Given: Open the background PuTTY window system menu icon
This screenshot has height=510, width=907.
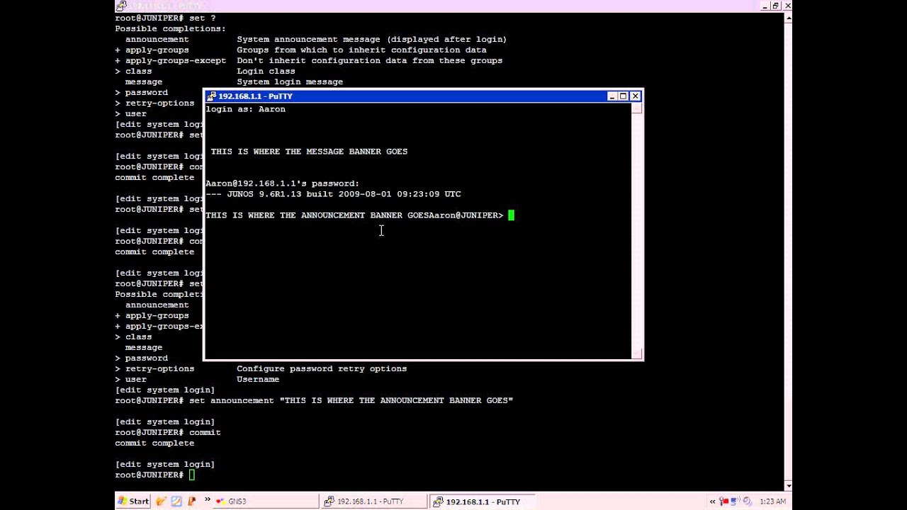Looking at the screenshot, I should (x=121, y=6).
